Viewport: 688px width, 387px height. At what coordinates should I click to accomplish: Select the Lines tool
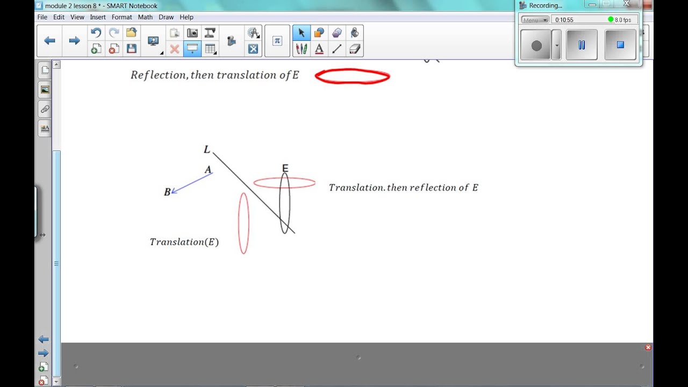coord(337,49)
